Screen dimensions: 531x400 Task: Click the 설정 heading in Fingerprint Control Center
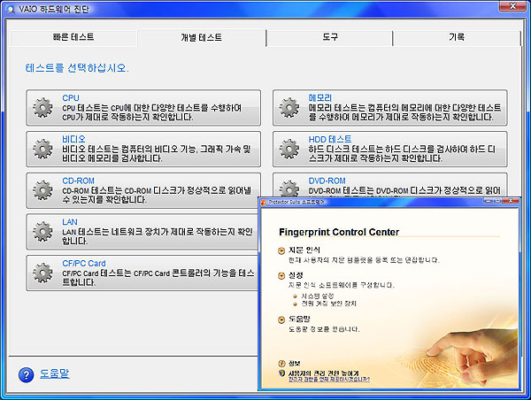coord(296,275)
